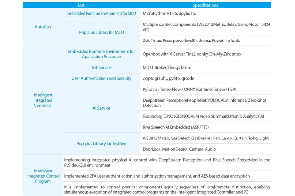The width and height of the screenshot is (295, 196).
Task: Select the "cryptography, pyotp, qrcode" specification
Action: [x=168, y=78]
